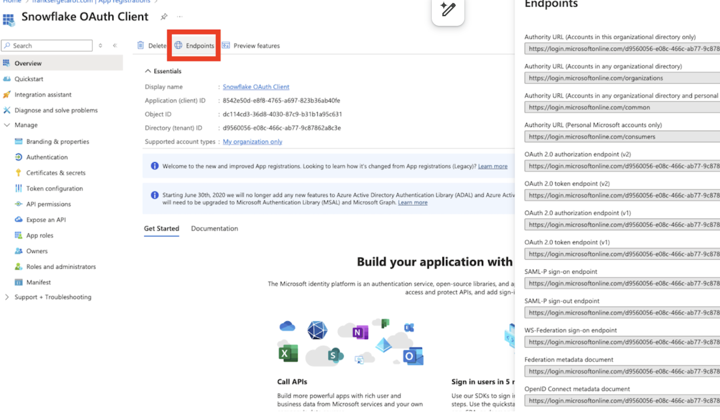720x420 pixels.
Task: Click the Preview features button
Action: [251, 45]
